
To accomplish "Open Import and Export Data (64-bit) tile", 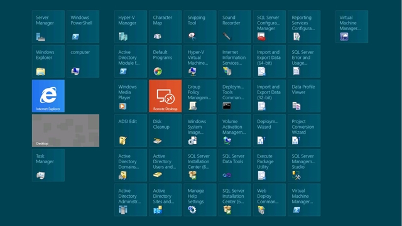I will pyautogui.click(x=269, y=62).
